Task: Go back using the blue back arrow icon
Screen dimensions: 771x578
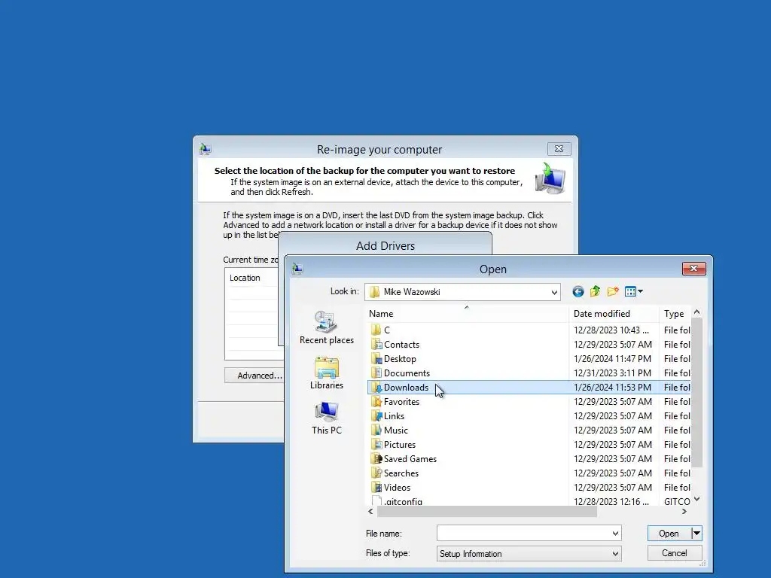Action: (x=577, y=292)
